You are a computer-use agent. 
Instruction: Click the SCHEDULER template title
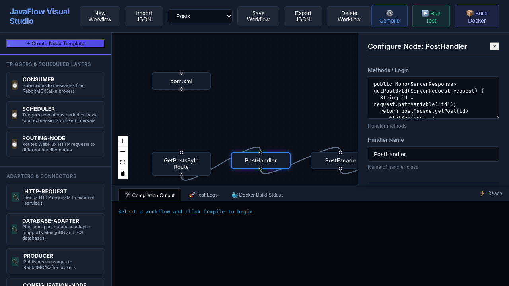39,109
